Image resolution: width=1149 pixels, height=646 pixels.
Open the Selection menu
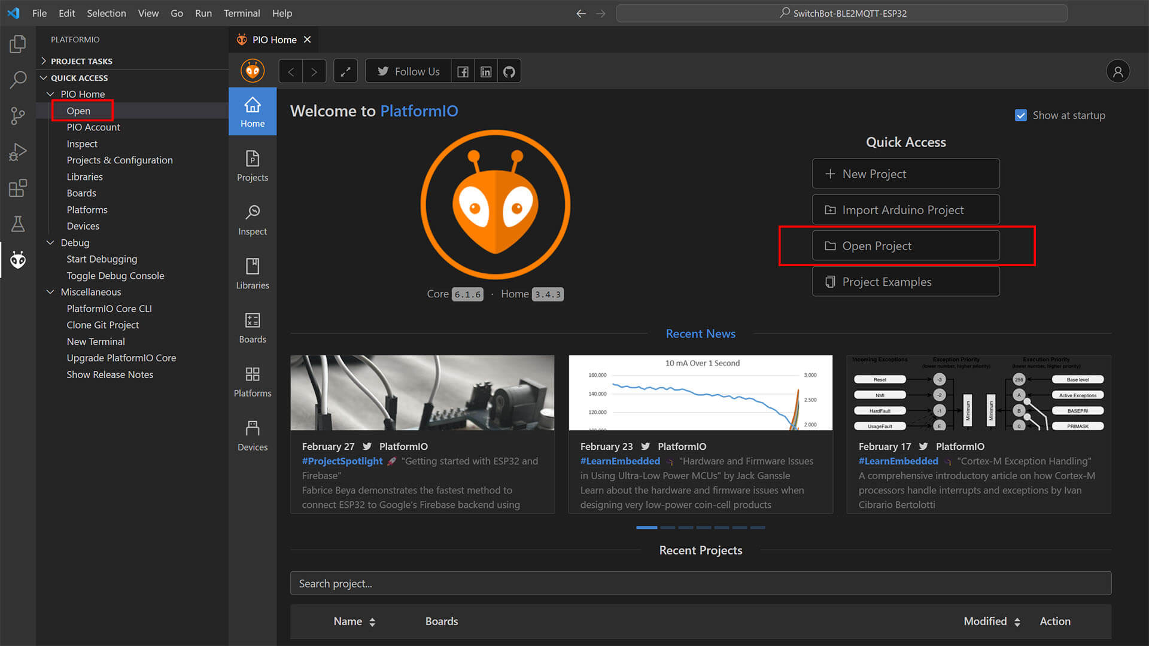coord(107,13)
